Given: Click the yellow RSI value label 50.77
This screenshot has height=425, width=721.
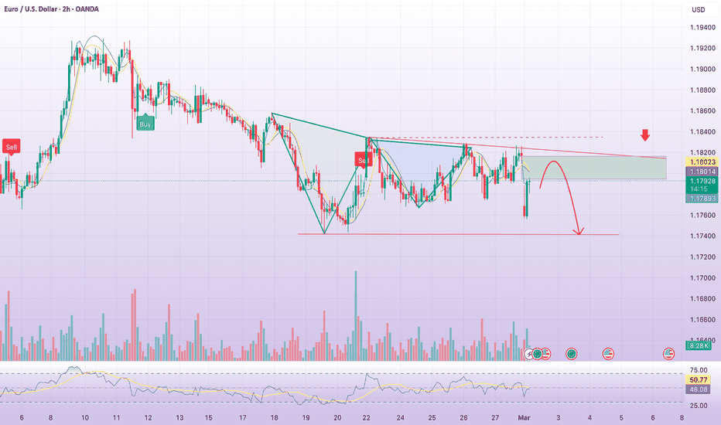Looking at the screenshot, I should (697, 381).
